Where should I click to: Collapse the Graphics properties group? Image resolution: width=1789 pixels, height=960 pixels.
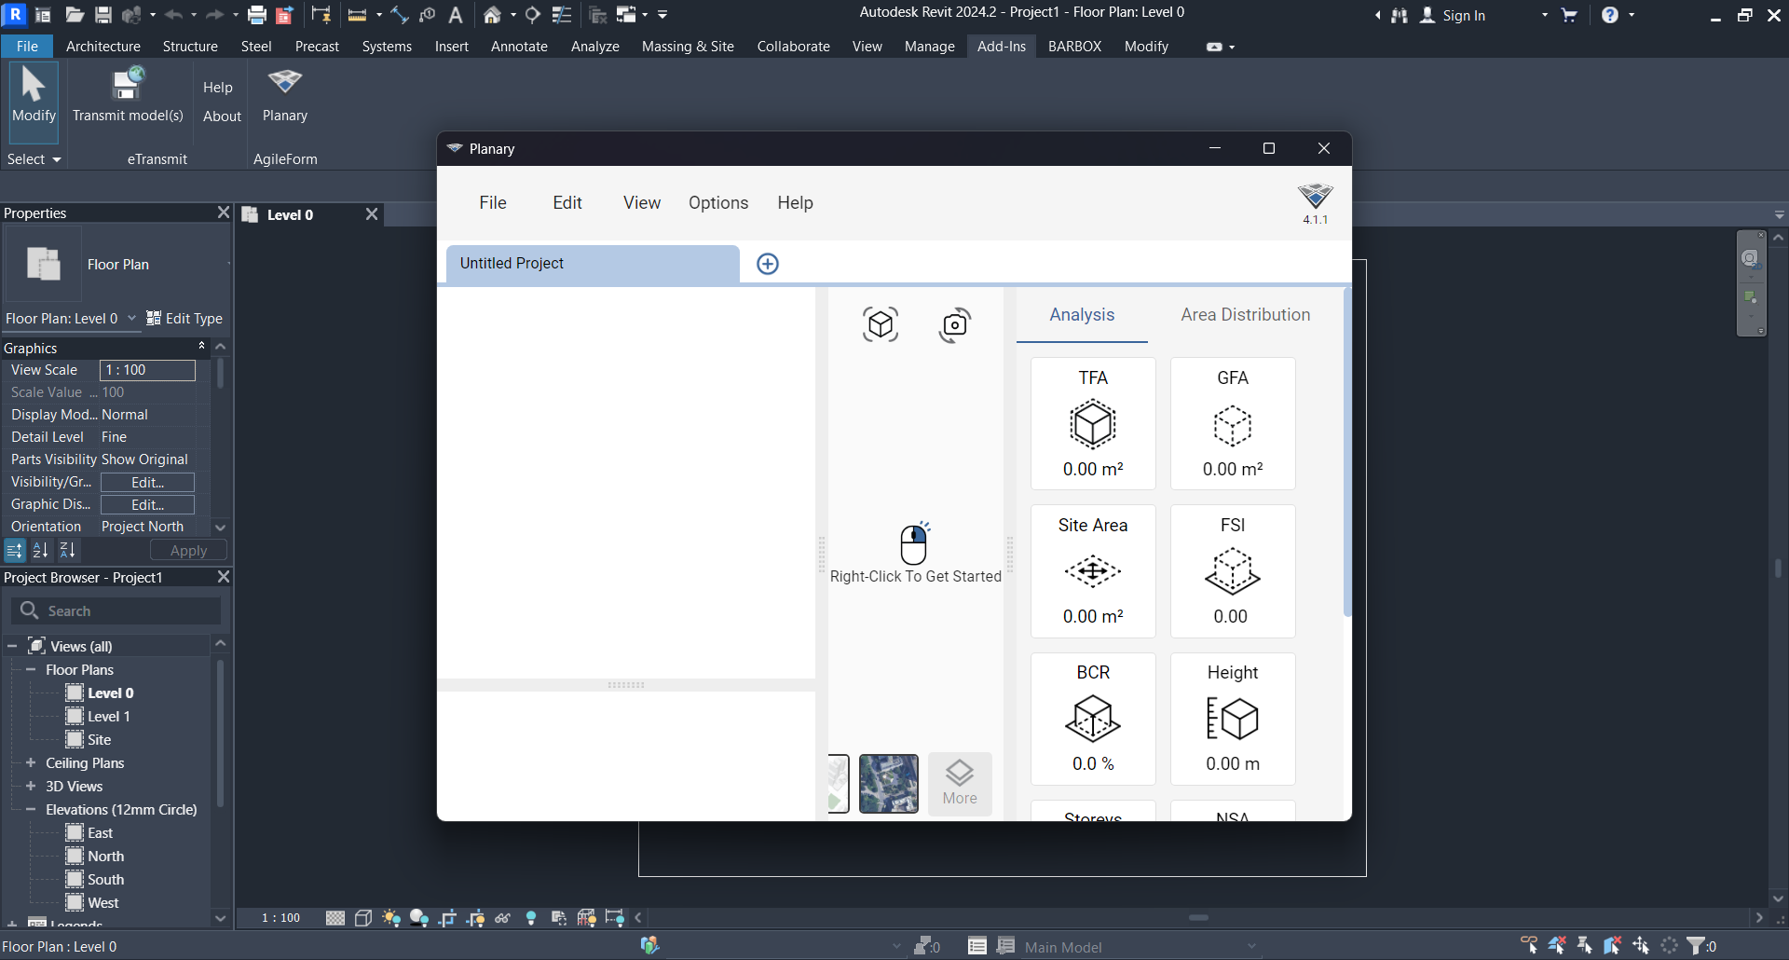(x=201, y=347)
